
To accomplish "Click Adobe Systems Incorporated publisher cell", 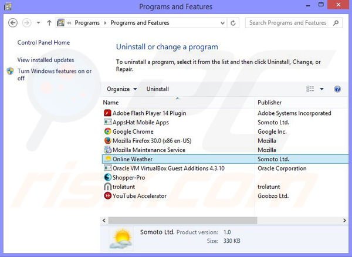I will [295, 113].
